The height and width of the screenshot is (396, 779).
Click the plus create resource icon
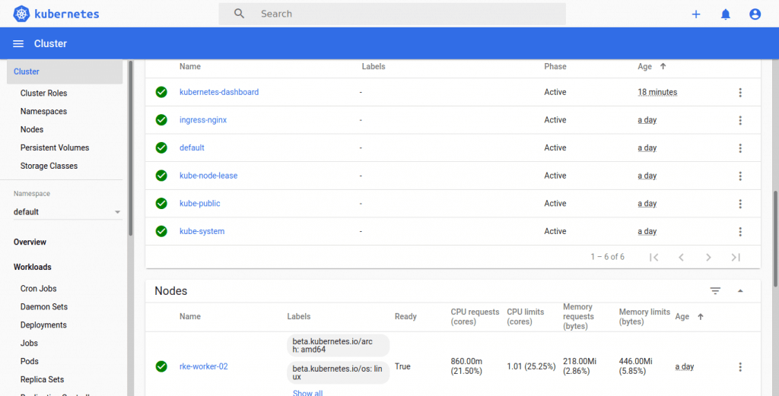pos(695,14)
